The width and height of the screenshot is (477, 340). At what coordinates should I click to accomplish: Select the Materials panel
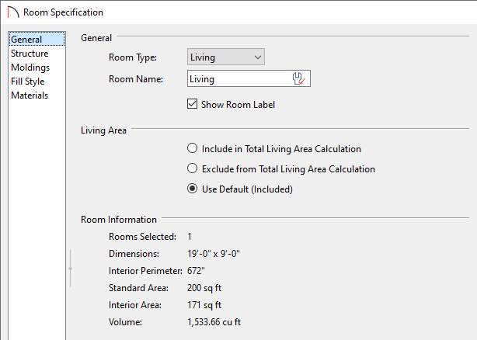pos(30,95)
